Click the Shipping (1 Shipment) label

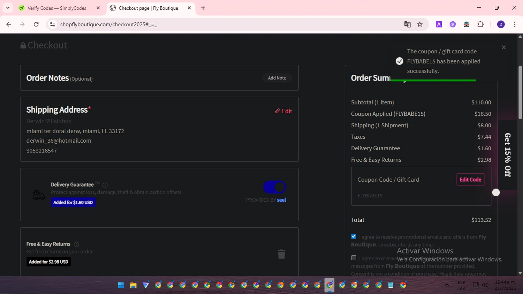coord(379,126)
